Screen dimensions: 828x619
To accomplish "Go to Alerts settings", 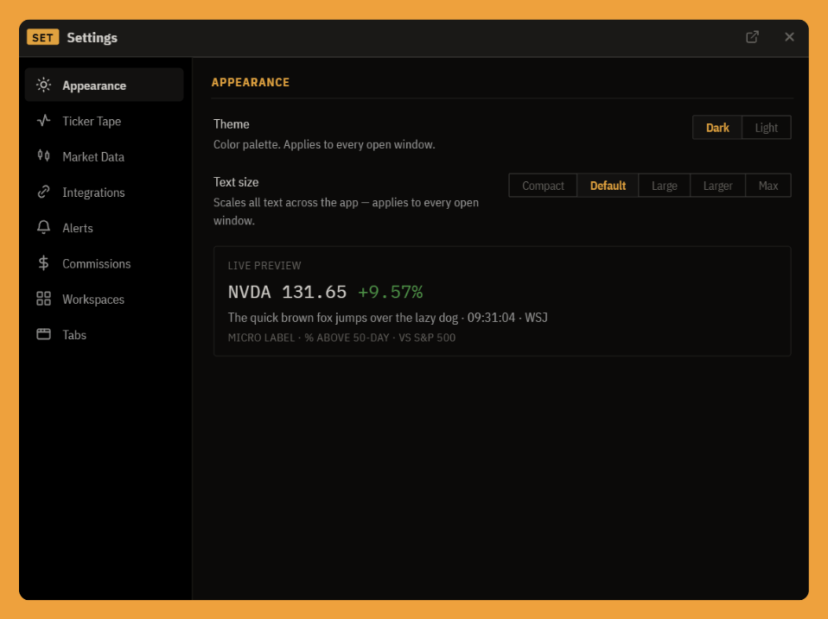I will click(104, 228).
